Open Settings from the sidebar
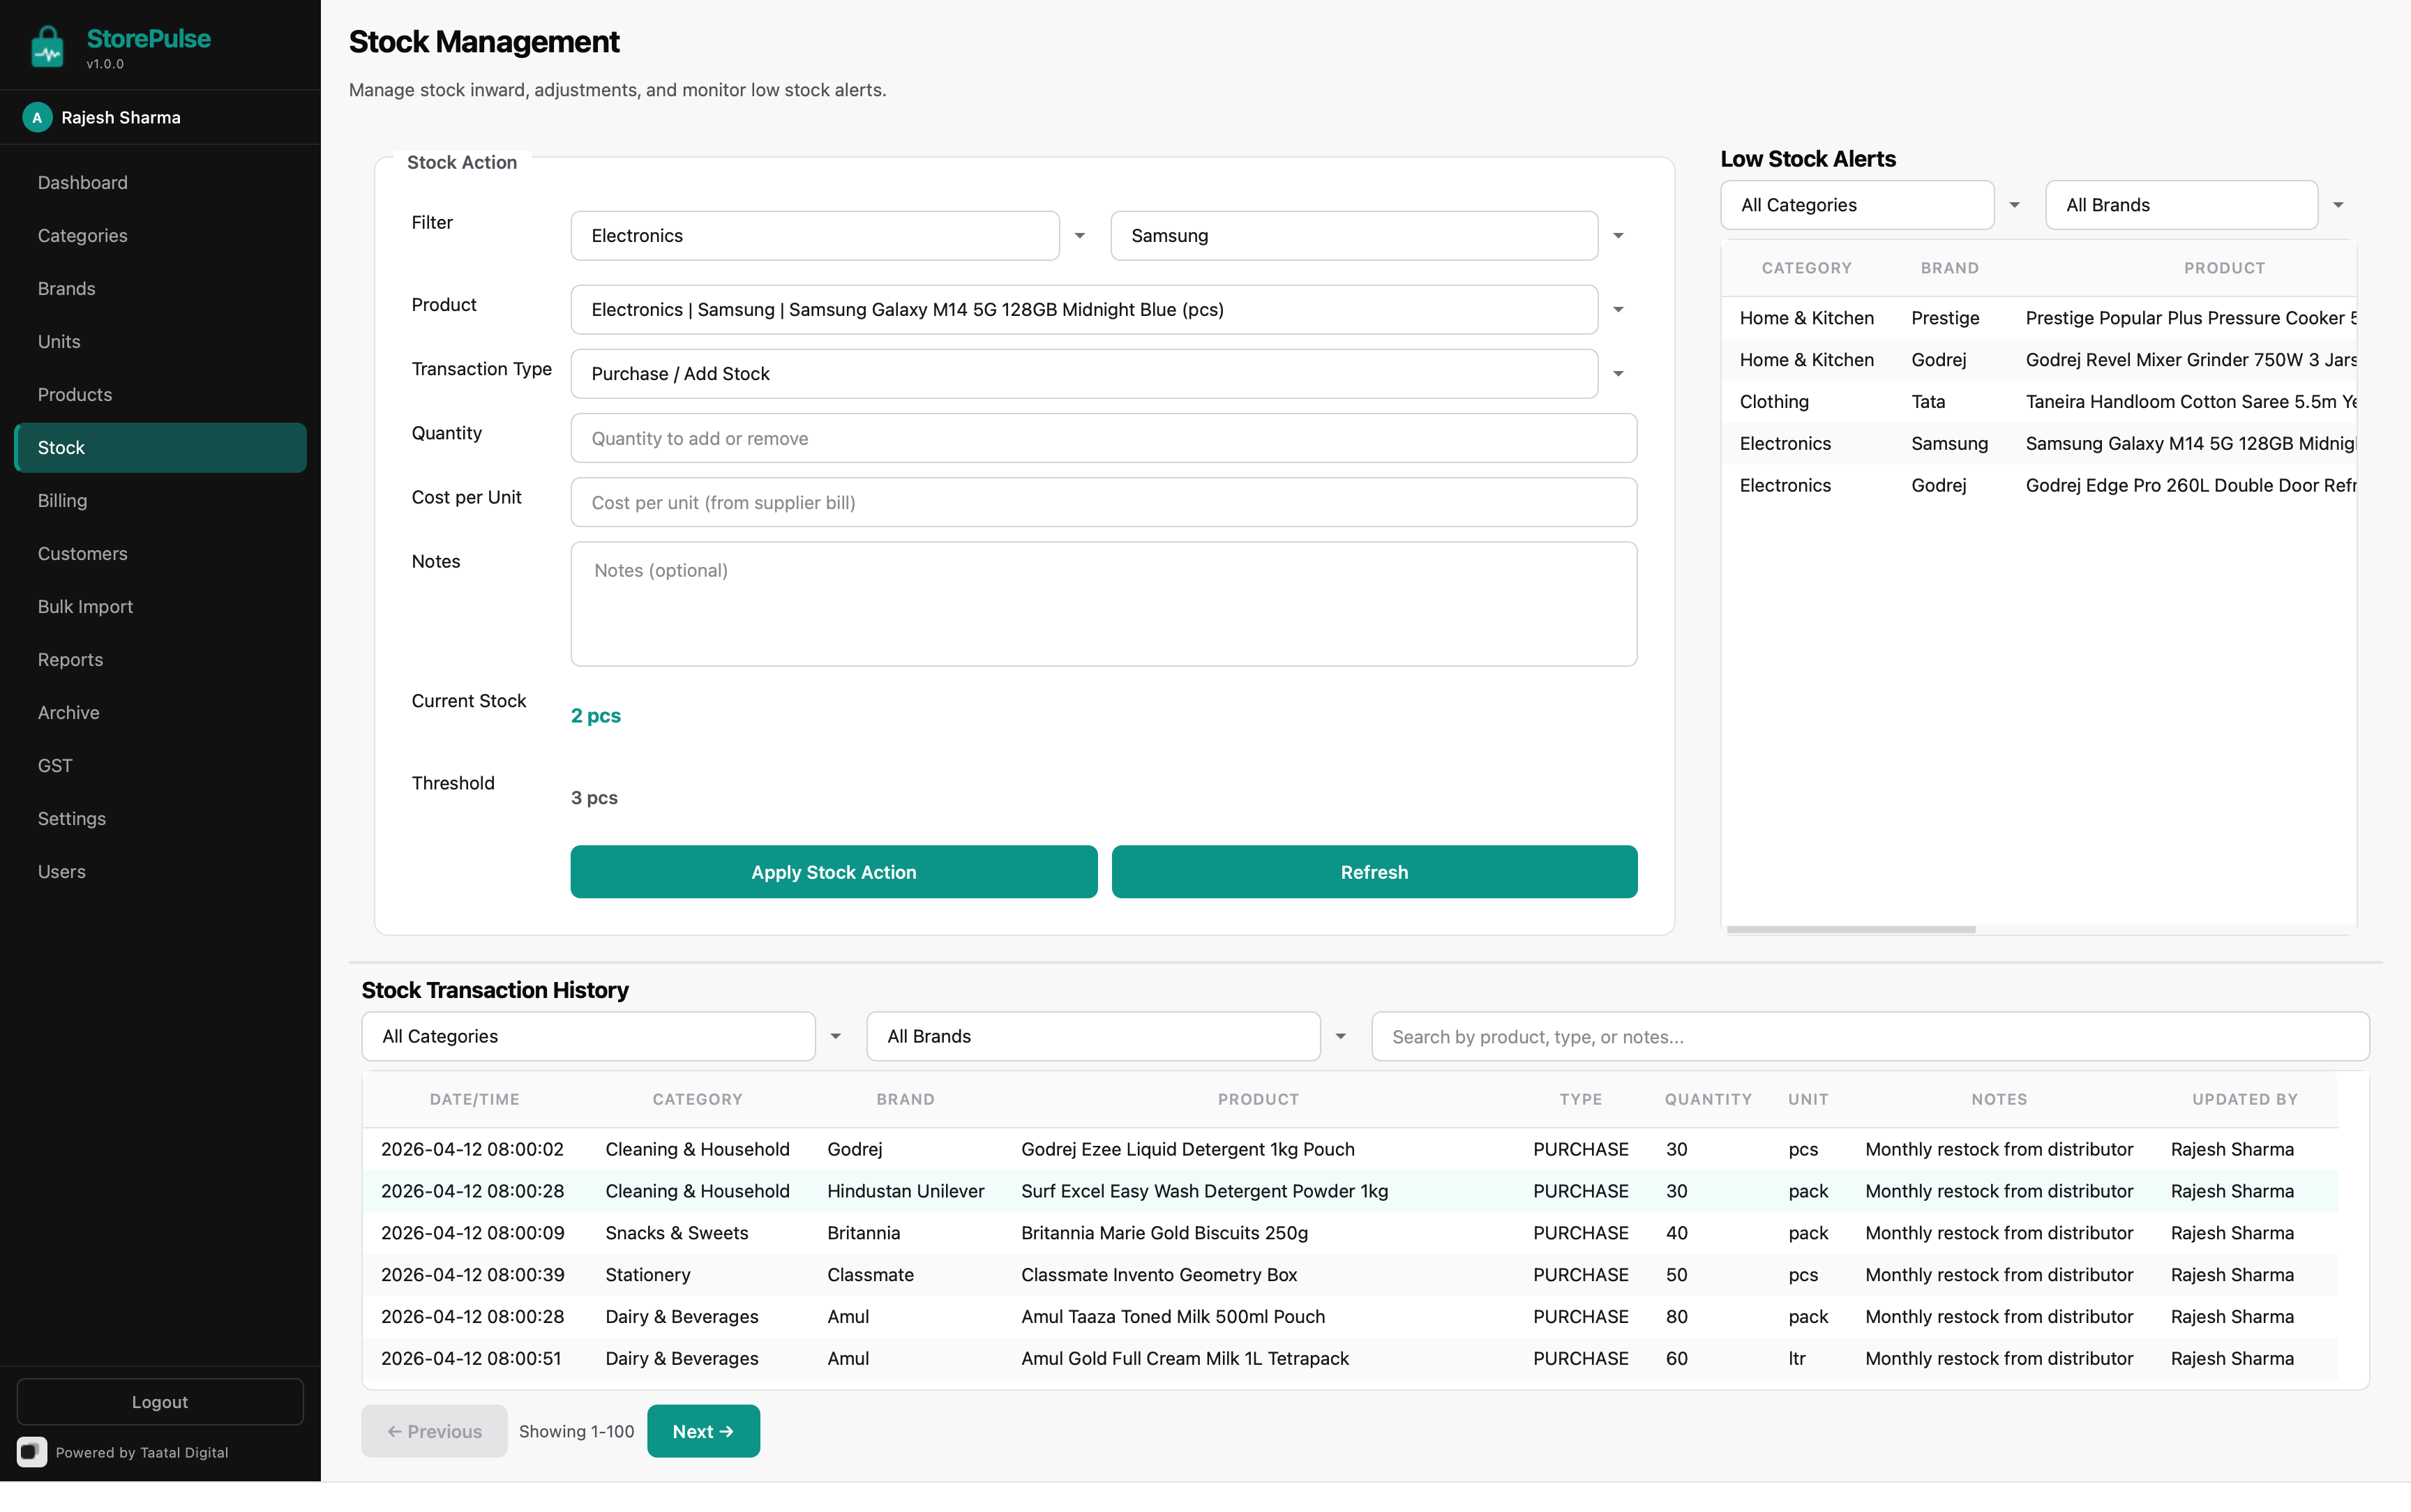This screenshot has height=1512, width=2411. (160, 818)
